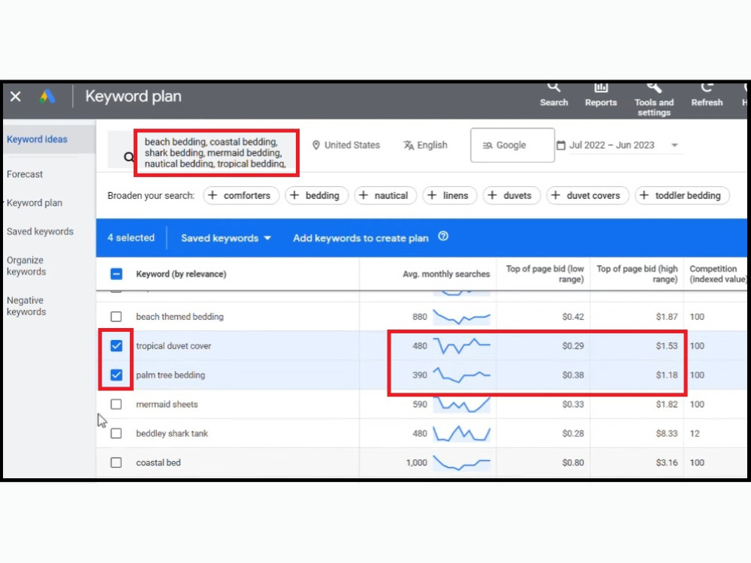Click trend sparkline for tropical duvet cover
Image resolution: width=751 pixels, height=563 pixels.
click(x=462, y=345)
